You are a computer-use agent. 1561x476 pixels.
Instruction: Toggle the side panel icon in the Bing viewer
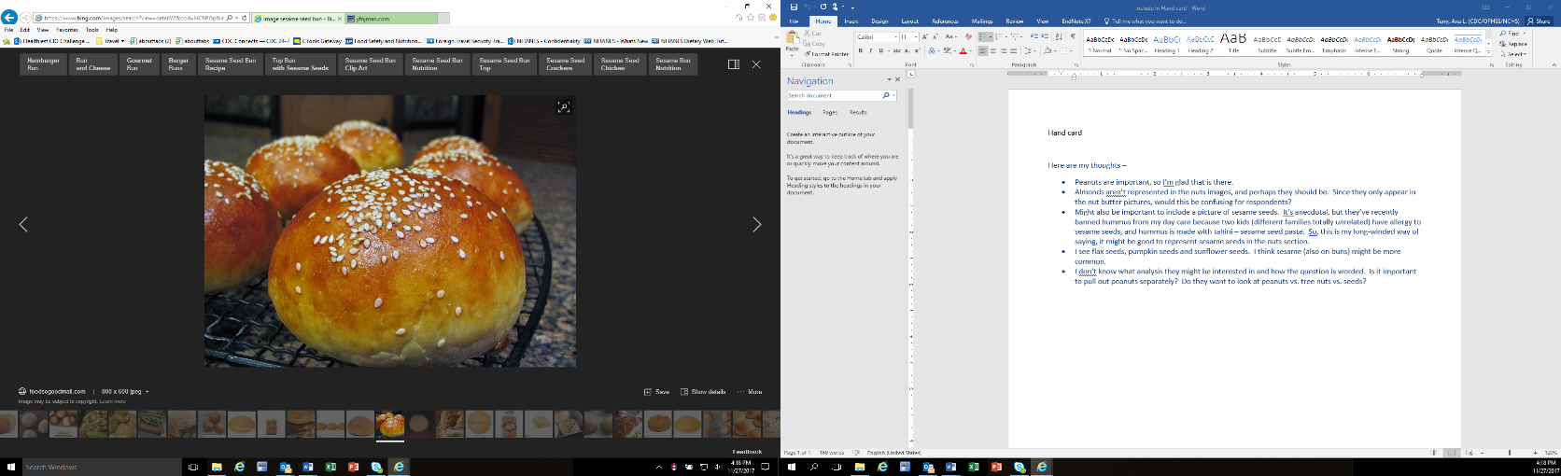pyautogui.click(x=734, y=64)
